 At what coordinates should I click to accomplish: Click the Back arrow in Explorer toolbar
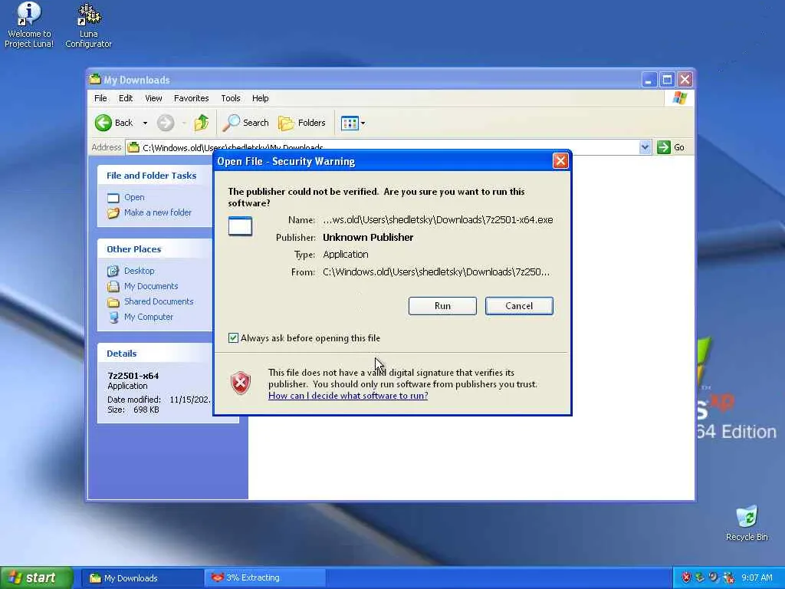click(x=114, y=123)
